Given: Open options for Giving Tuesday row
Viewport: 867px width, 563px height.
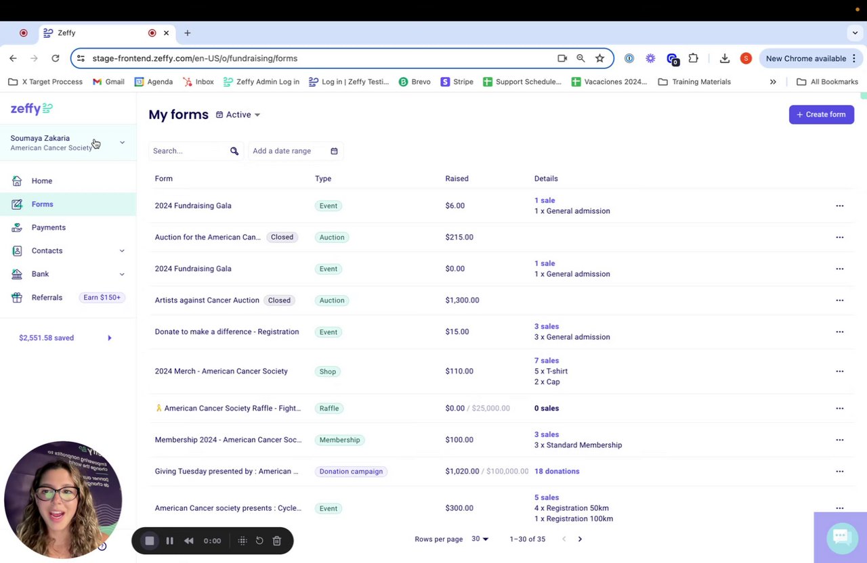Looking at the screenshot, I should coord(840,471).
